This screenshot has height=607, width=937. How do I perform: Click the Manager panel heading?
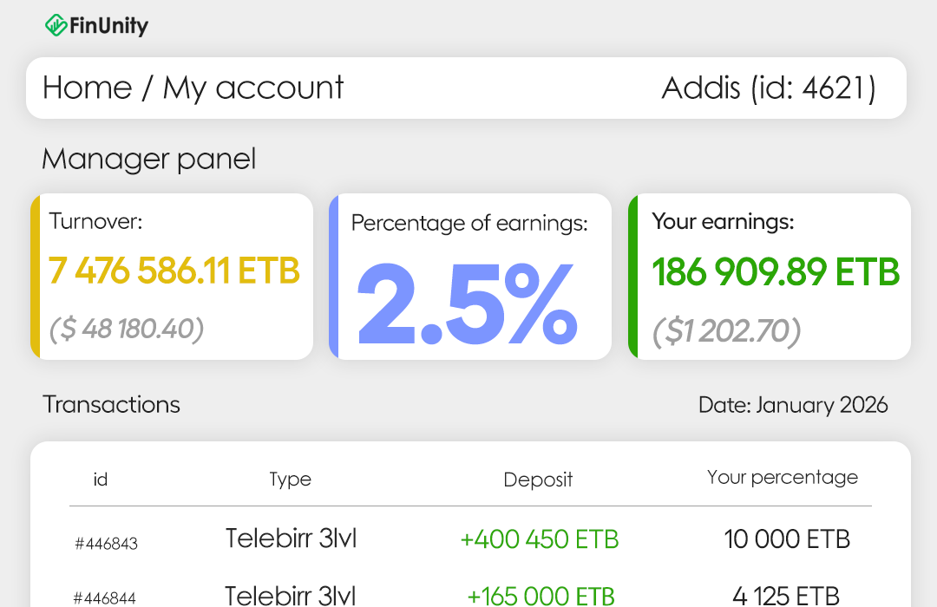pos(148,160)
